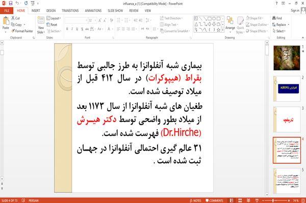This screenshot has height=203, width=306.
Task: Open the Layout dropdown
Action: point(54,18)
